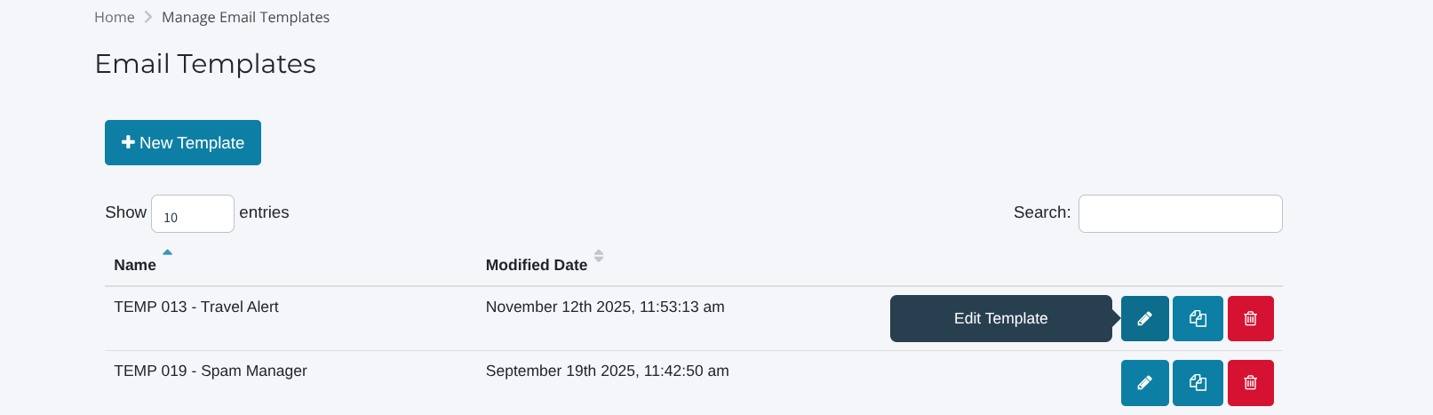Viewport: 1433px width, 415px height.
Task: Select the TEMP 013 - Travel Alert name
Action: pyautogui.click(x=196, y=307)
